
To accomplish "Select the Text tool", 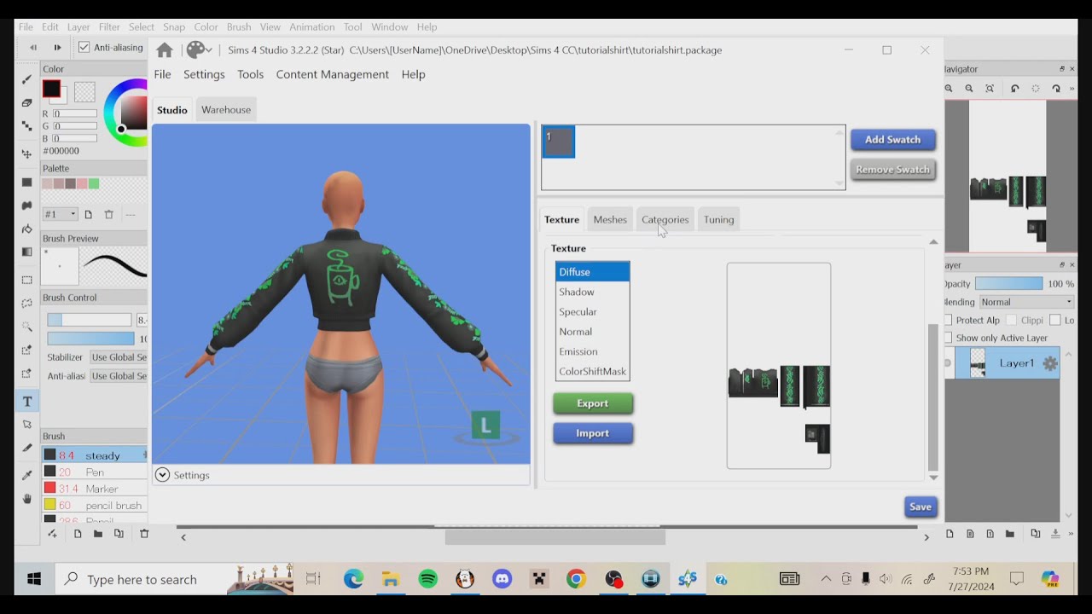I will 26,401.
